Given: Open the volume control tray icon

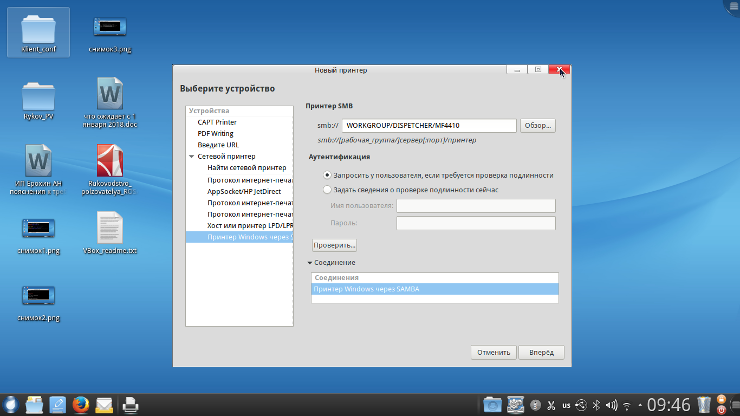Looking at the screenshot, I should point(612,405).
